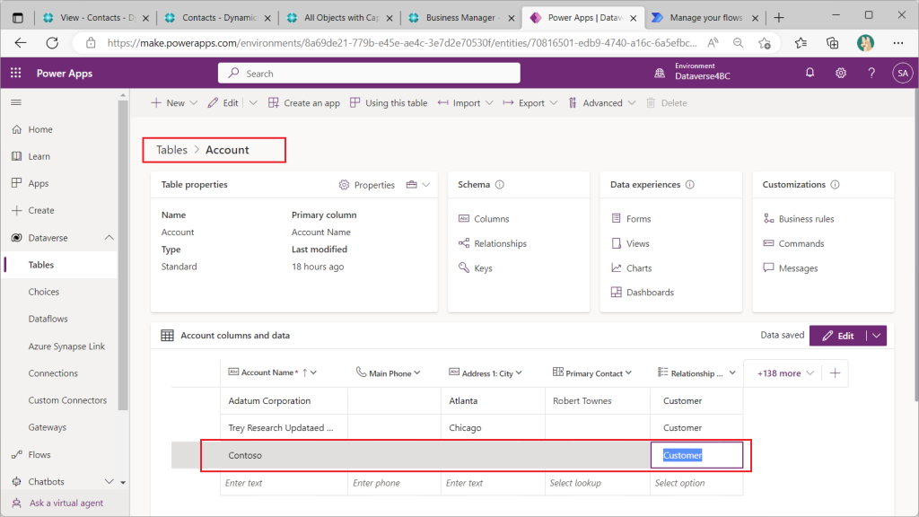
Task: Open table Properties
Action: click(367, 185)
